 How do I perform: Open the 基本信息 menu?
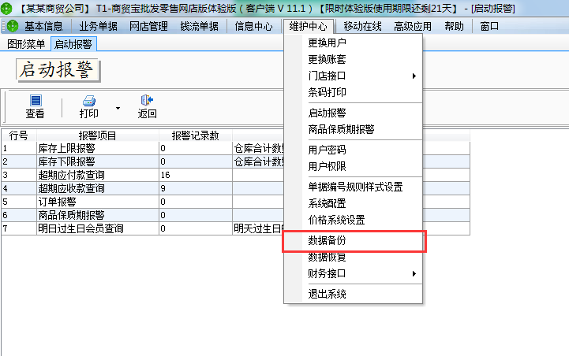point(43,26)
